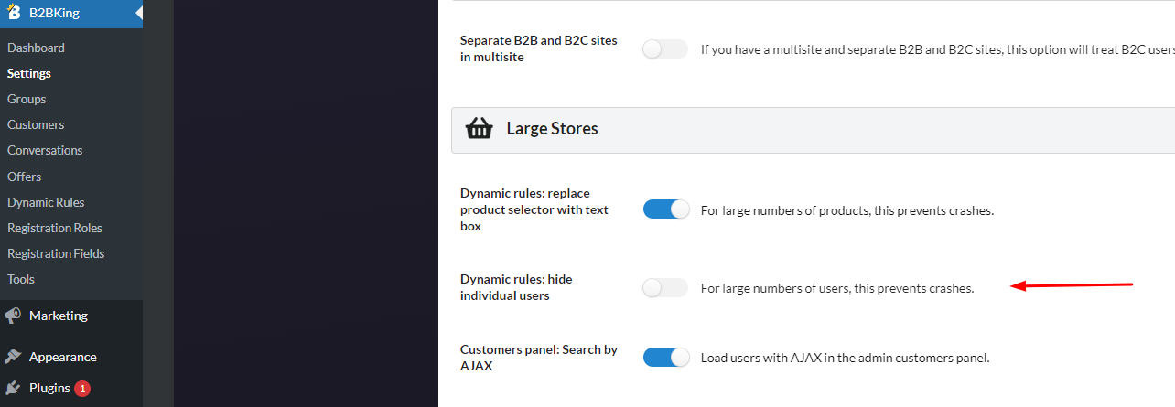The image size is (1175, 407).
Task: Enable Dynamic rules hide individual users
Action: 665,287
